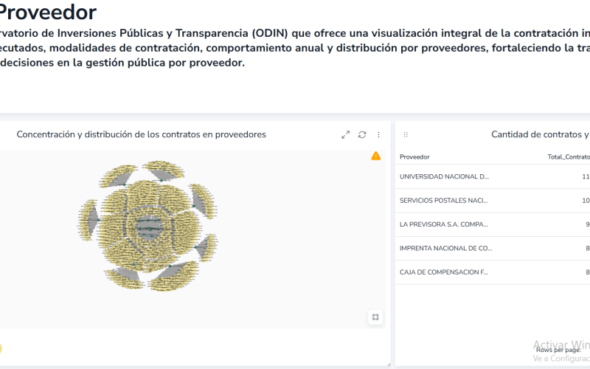590x369 pixels.
Task: Click the Rows per page label
Action: click(558, 350)
